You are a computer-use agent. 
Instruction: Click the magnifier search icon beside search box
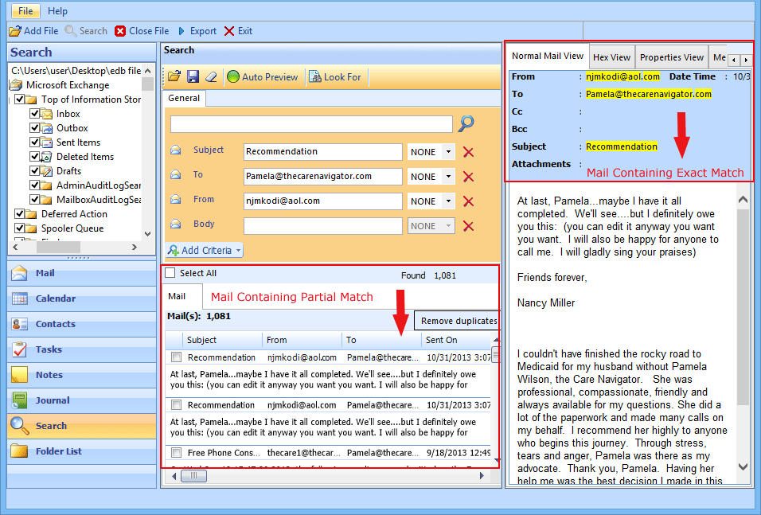click(466, 123)
